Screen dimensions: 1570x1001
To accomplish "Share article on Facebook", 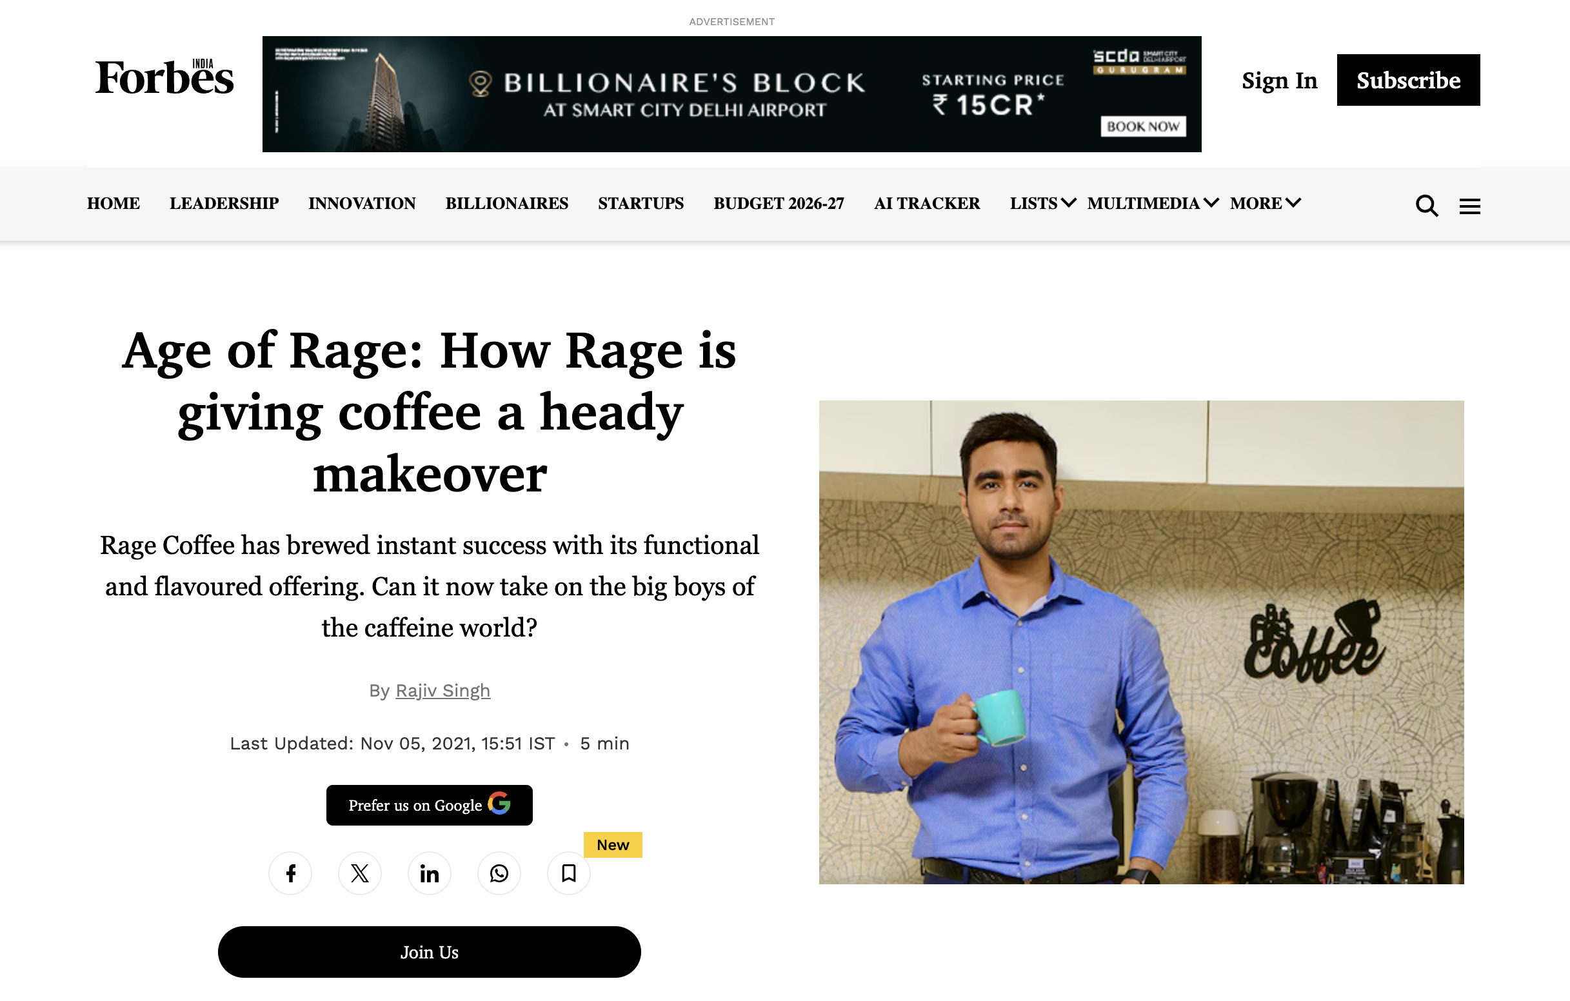I will coord(290,873).
